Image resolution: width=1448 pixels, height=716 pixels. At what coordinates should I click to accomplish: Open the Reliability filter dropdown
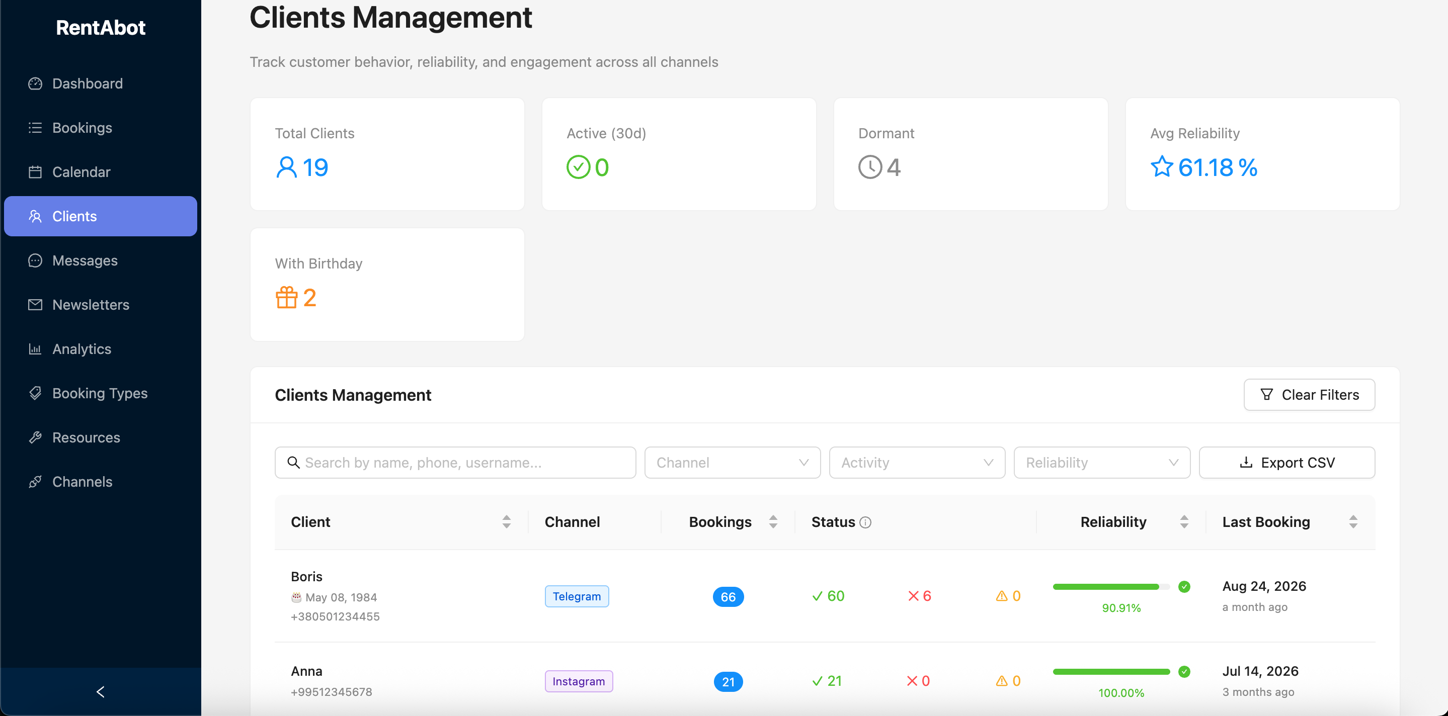click(x=1102, y=463)
